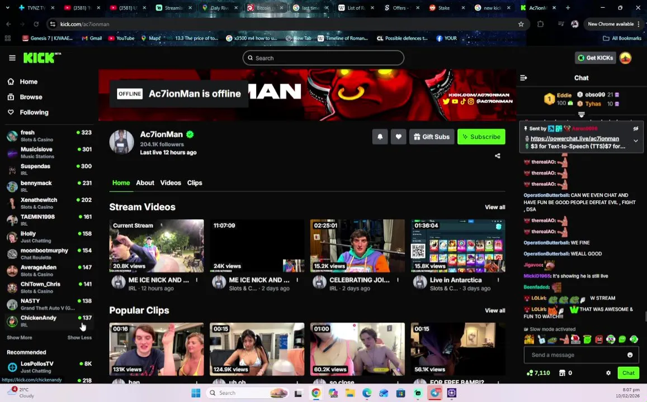Click the share icon below Subscribe
This screenshot has width=647, height=402.
click(498, 156)
